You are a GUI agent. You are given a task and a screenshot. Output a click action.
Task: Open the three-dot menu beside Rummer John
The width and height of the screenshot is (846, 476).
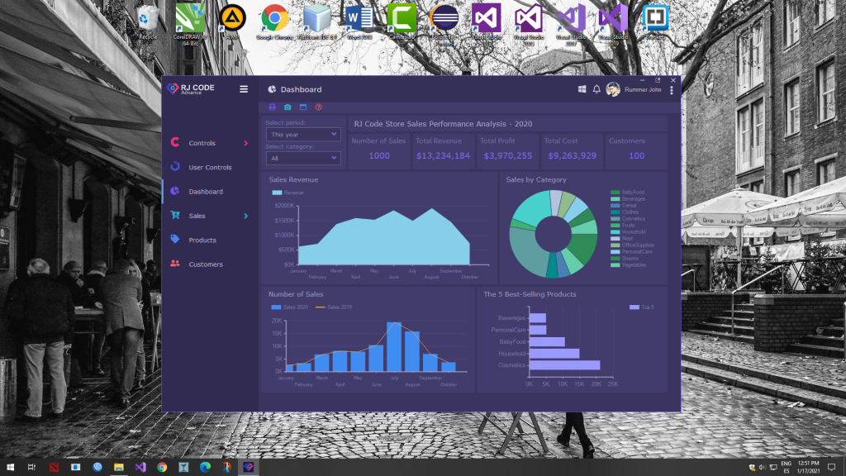(x=672, y=89)
